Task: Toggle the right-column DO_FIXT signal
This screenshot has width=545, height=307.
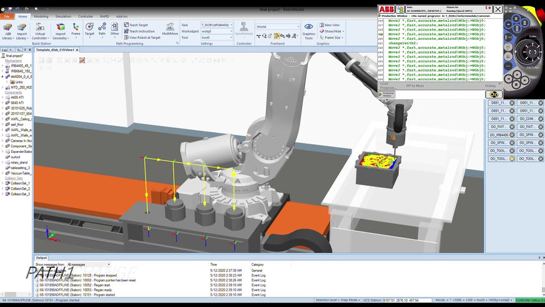Action: click(x=530, y=127)
